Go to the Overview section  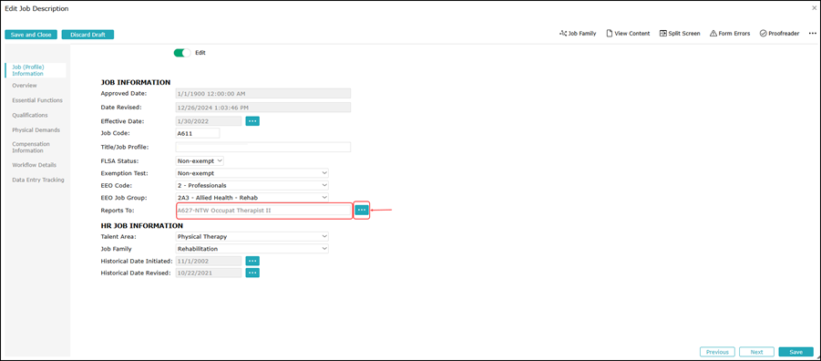(25, 86)
